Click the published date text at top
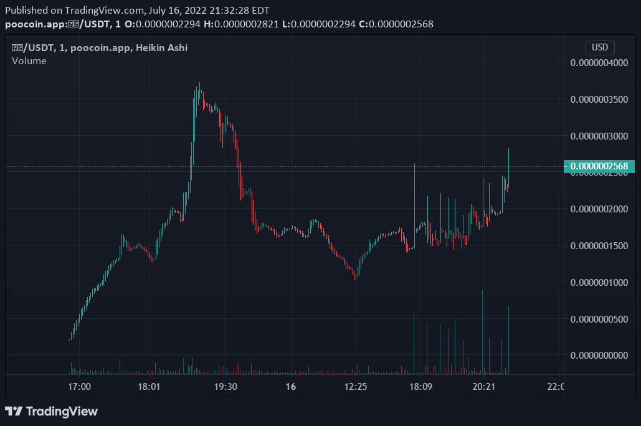The height and width of the screenshot is (426, 641). pos(137,11)
